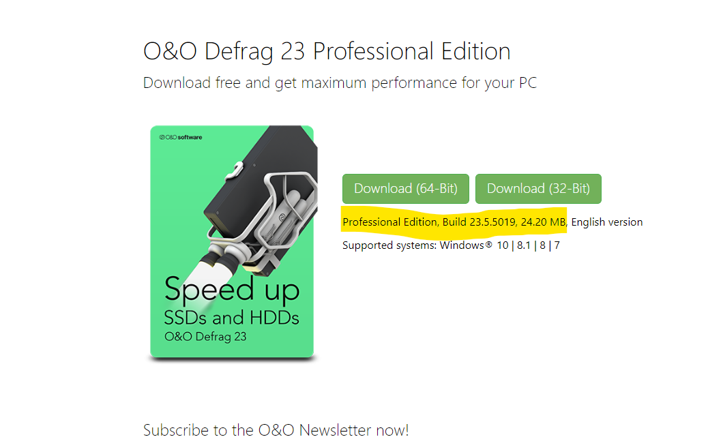This screenshot has height=437, width=723.
Task: Click the "English version" text
Action: pos(607,222)
